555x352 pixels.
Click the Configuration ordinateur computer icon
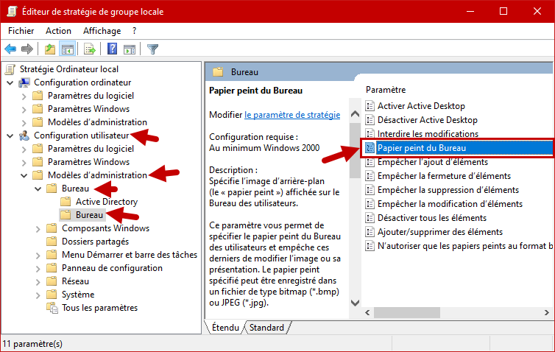pos(24,82)
